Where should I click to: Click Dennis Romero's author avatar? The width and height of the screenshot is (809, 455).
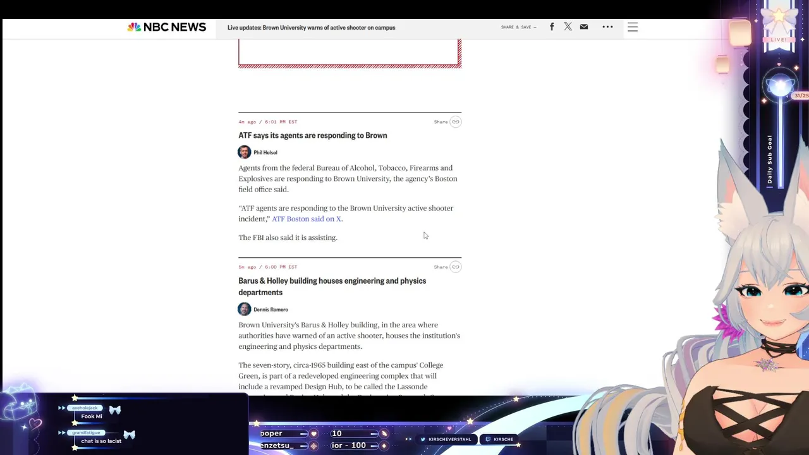(x=245, y=309)
